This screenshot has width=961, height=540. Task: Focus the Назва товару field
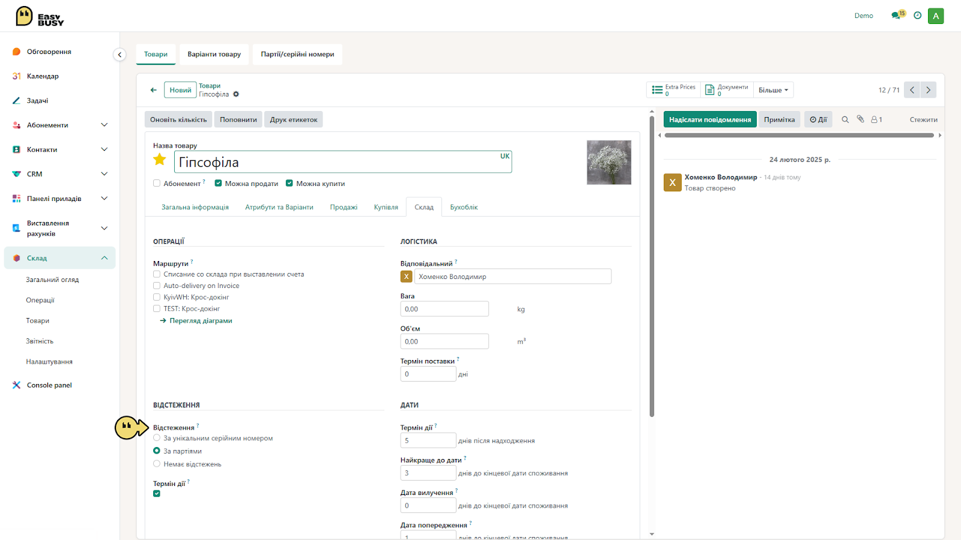click(343, 162)
